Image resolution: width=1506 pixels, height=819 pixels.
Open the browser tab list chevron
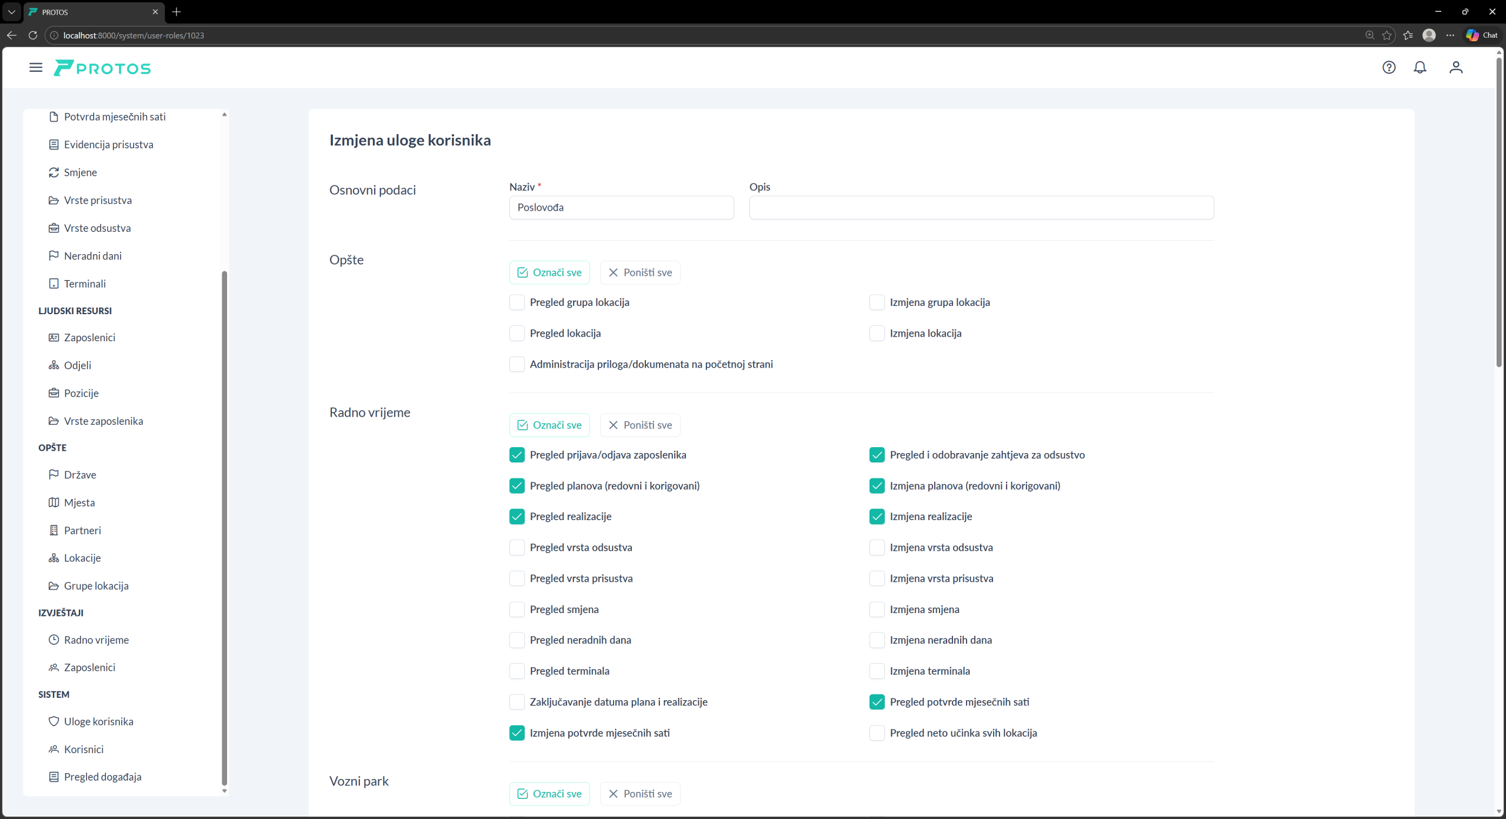pos(11,12)
